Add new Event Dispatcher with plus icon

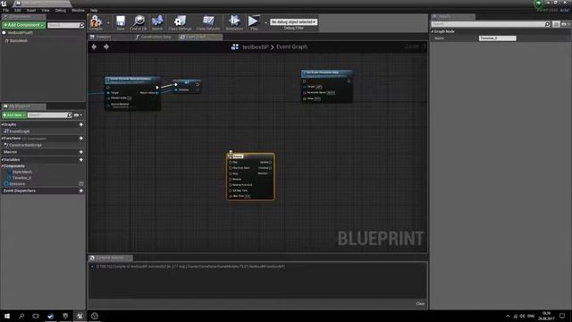pos(81,191)
